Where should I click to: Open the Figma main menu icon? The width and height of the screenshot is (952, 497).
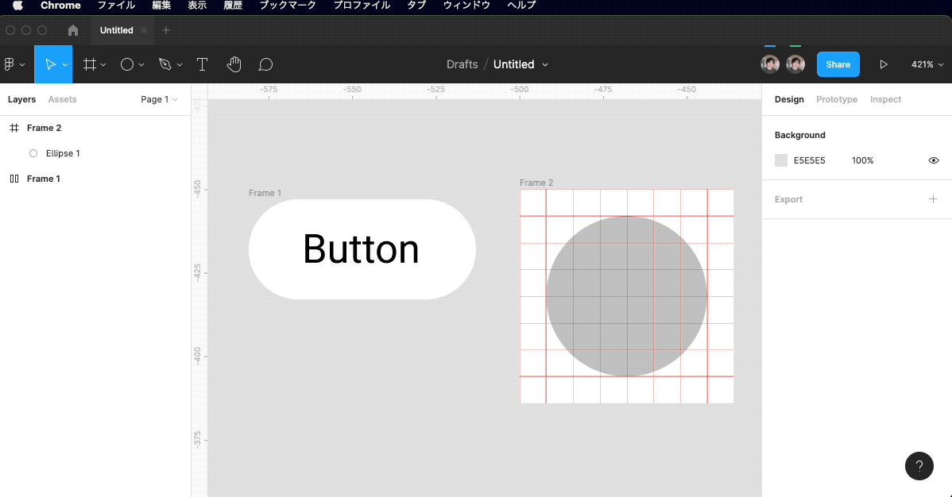coord(10,64)
